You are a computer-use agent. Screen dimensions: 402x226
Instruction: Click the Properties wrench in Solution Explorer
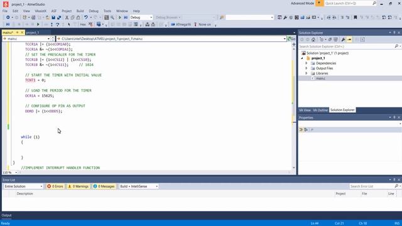pos(343,40)
